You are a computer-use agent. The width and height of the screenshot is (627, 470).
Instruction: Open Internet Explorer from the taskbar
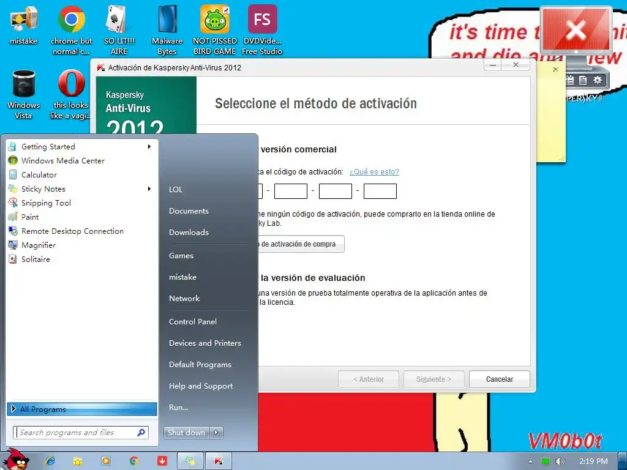[50, 461]
